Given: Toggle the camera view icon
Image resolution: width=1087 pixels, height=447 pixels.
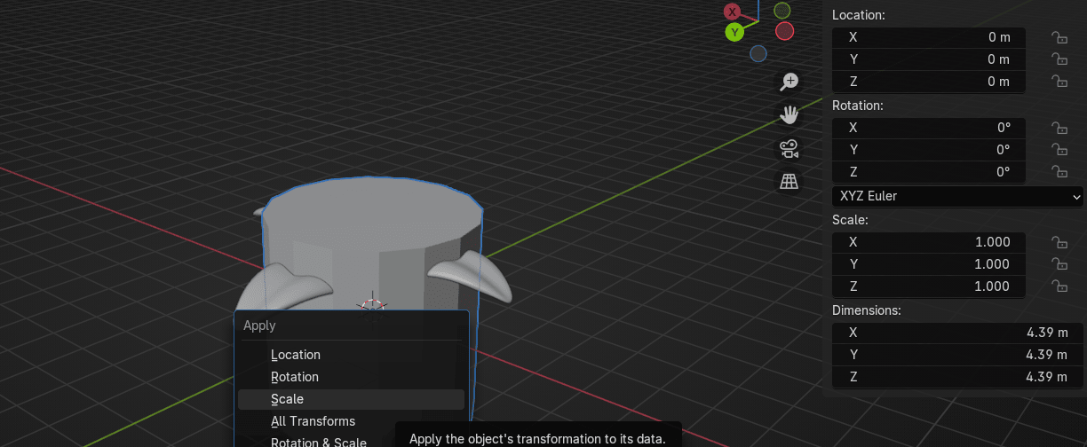Looking at the screenshot, I should coord(789,148).
